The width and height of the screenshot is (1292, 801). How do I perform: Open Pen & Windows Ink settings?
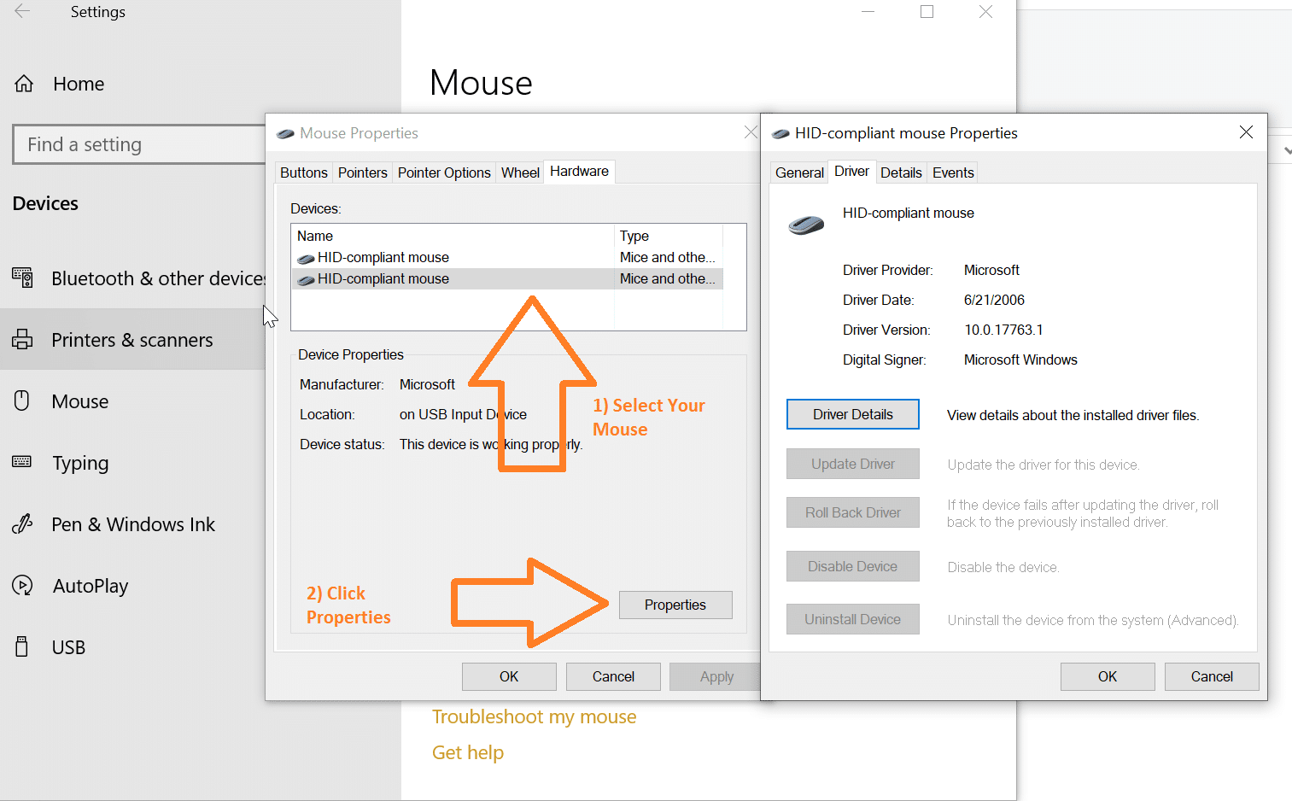132,523
